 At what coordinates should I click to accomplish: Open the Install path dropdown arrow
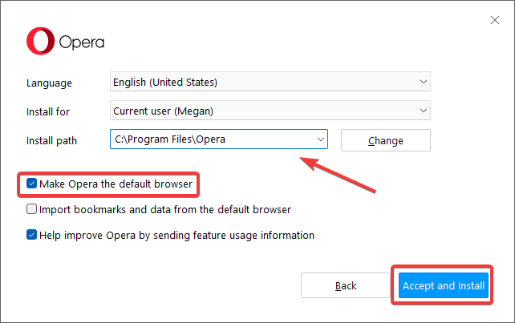point(320,139)
